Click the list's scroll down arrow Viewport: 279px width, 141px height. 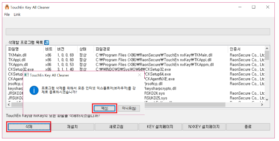pyautogui.click(x=267, y=100)
